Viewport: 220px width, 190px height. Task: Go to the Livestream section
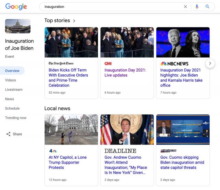coord(14,89)
